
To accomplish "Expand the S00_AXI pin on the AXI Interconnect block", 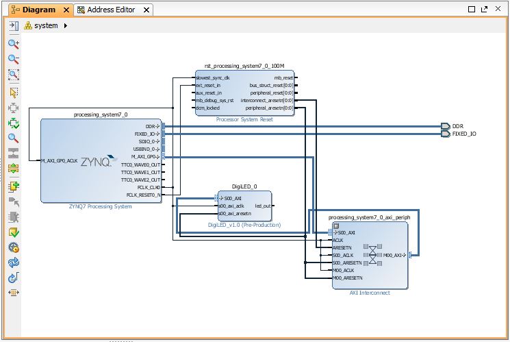I will (335, 232).
